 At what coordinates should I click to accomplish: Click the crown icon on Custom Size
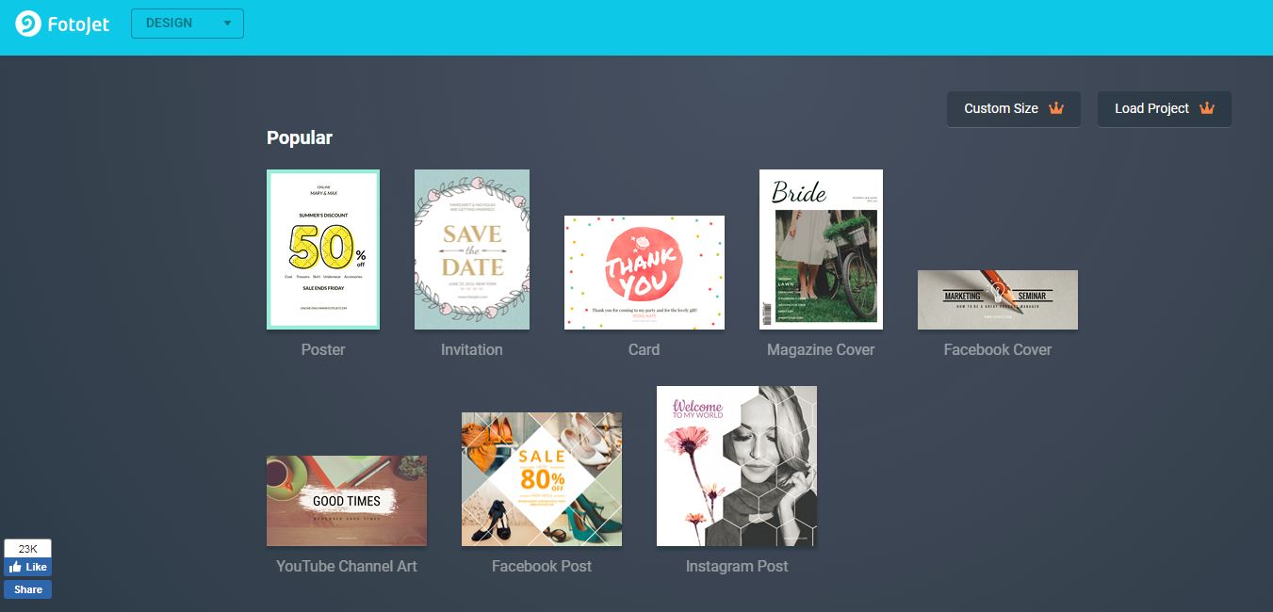click(1056, 108)
